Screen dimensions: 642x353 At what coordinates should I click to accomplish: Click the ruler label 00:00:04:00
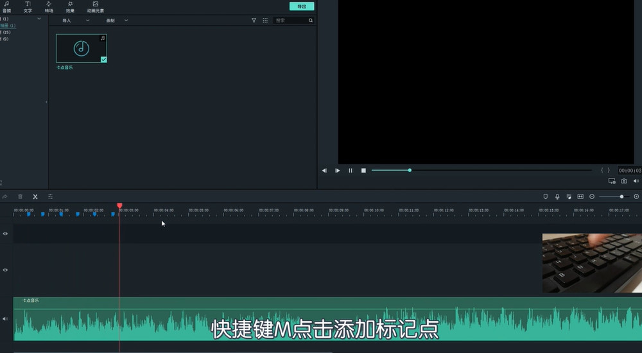164,210
